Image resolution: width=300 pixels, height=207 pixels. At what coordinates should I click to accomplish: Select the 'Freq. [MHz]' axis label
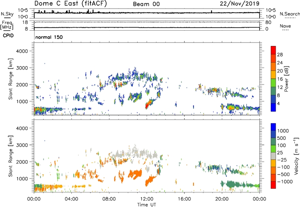point(7,25)
